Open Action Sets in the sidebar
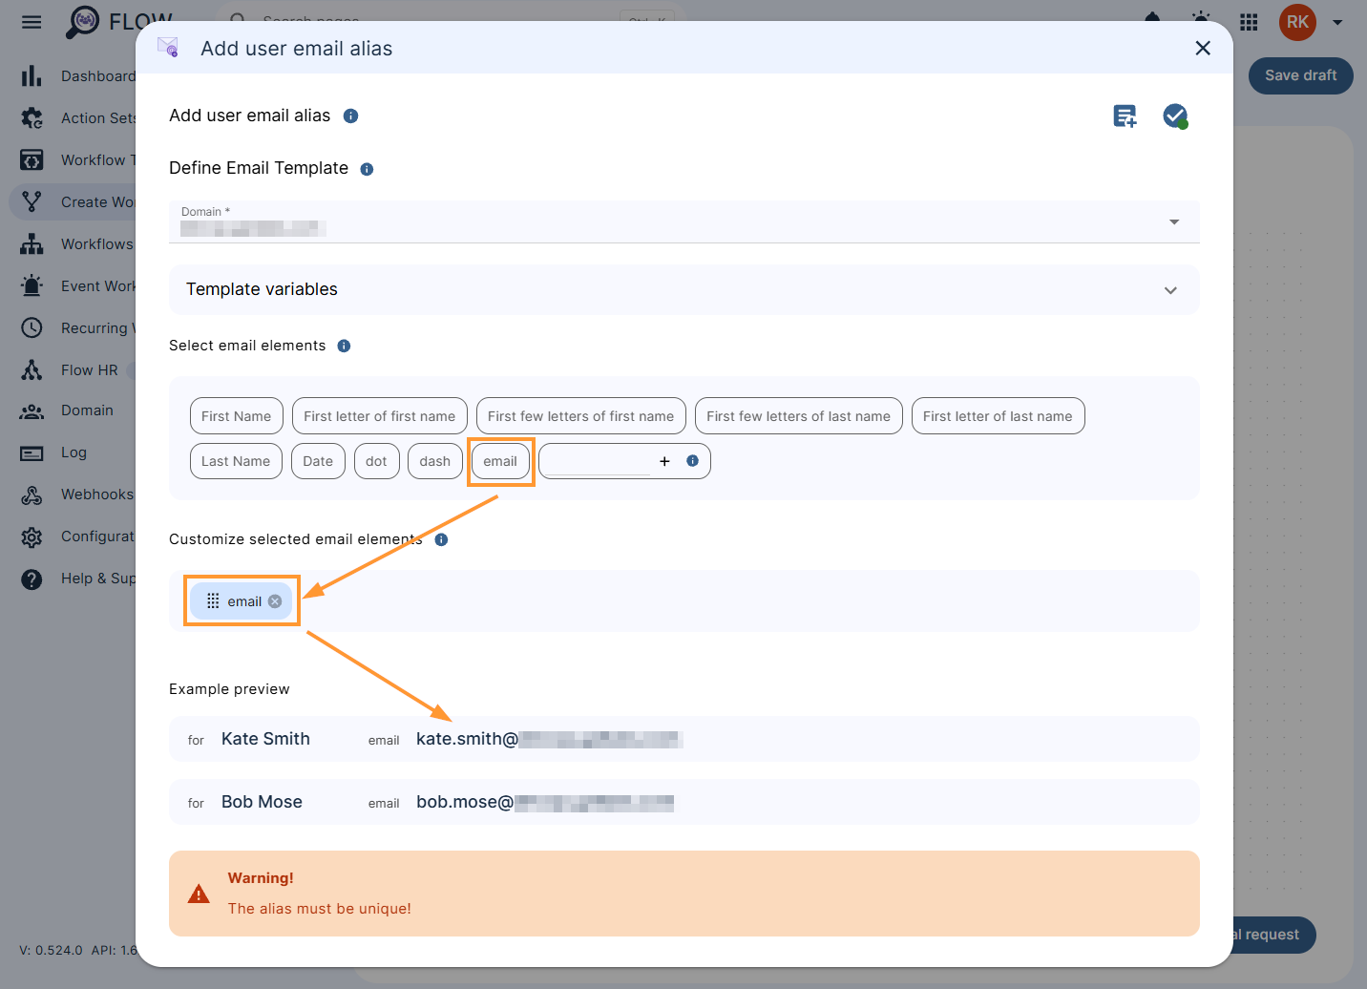This screenshot has height=989, width=1367. pyautogui.click(x=99, y=118)
